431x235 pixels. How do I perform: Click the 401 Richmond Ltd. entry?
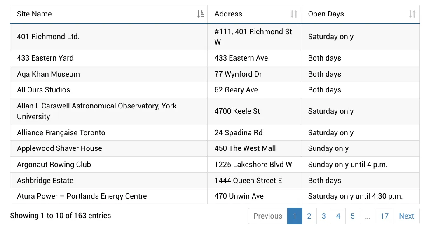coord(48,37)
